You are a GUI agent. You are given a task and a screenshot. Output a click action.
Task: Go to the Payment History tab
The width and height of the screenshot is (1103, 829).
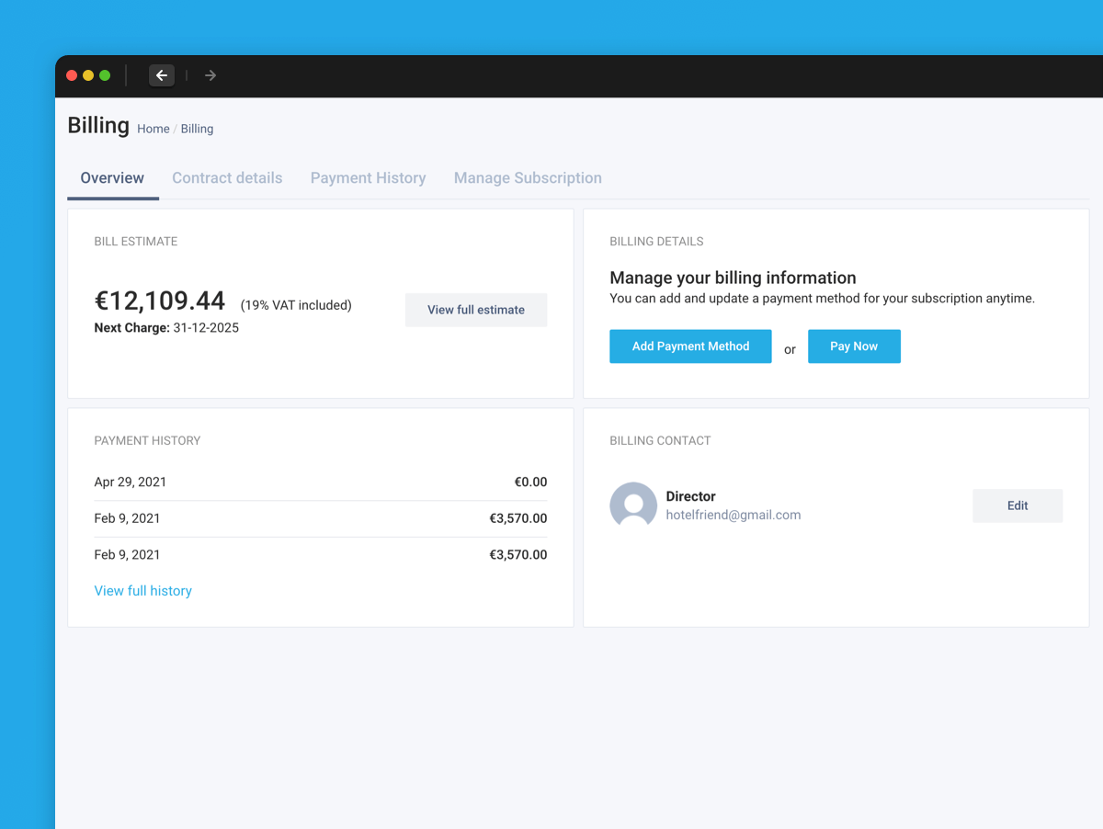(x=368, y=178)
